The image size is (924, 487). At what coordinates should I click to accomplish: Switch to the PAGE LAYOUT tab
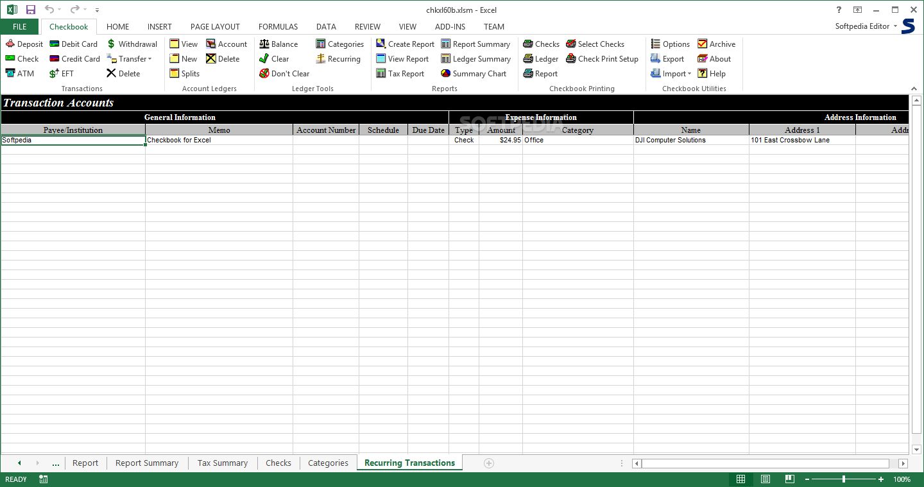[x=215, y=27]
